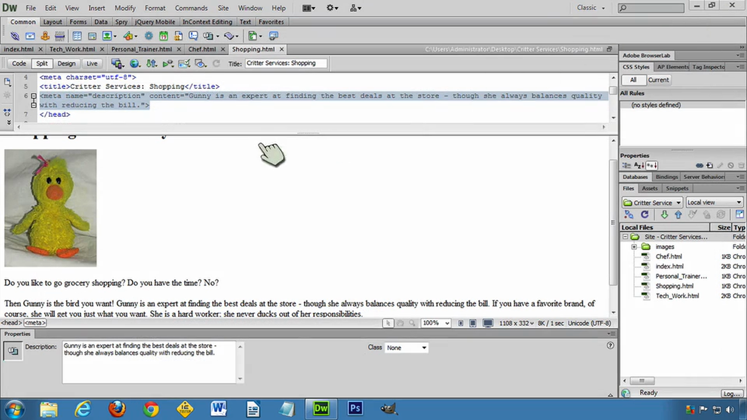
Task: Switch to Design view
Action: [x=66, y=64]
